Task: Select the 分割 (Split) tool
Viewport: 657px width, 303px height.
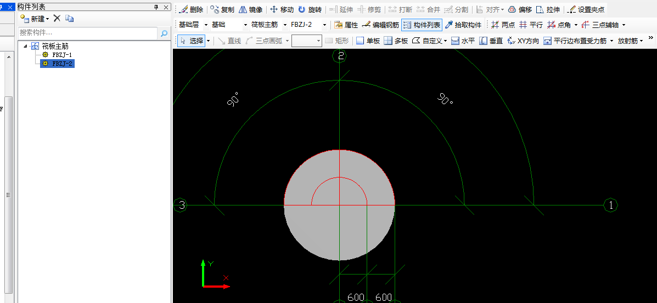Action: tap(456, 9)
